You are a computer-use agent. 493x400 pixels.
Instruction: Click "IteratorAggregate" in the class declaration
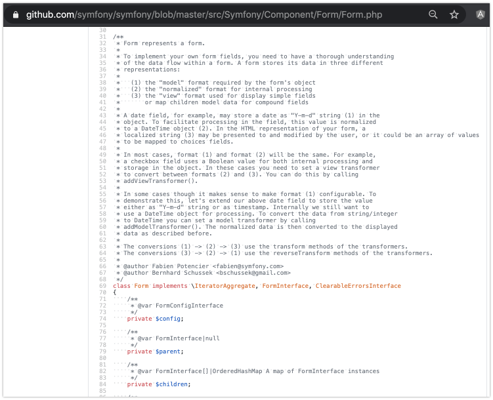coord(225,286)
